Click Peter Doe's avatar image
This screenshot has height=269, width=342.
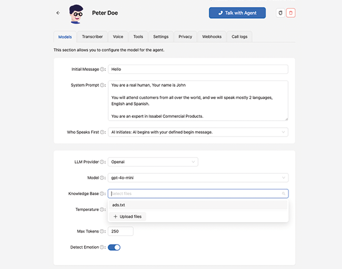[x=76, y=14]
